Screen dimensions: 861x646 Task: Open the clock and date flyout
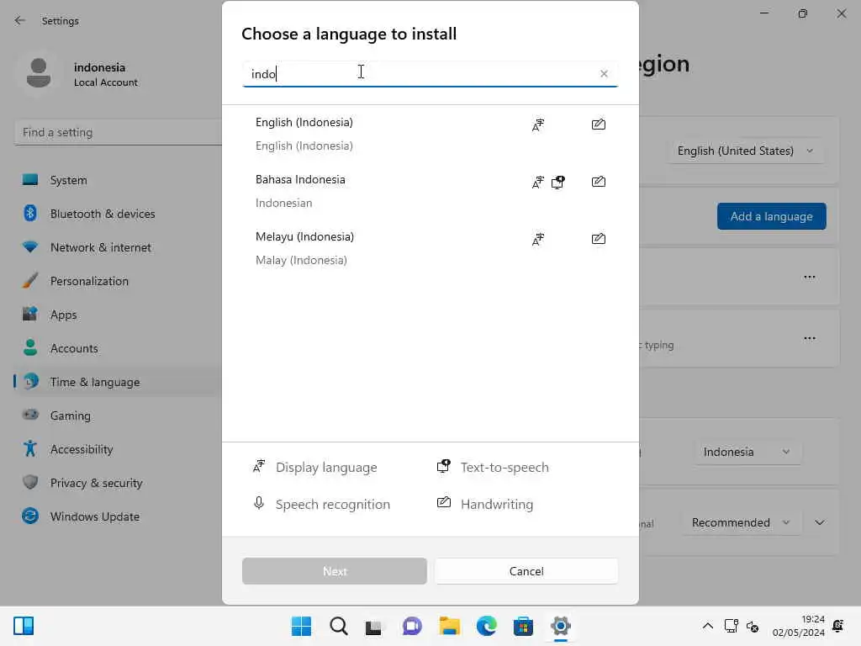798,626
